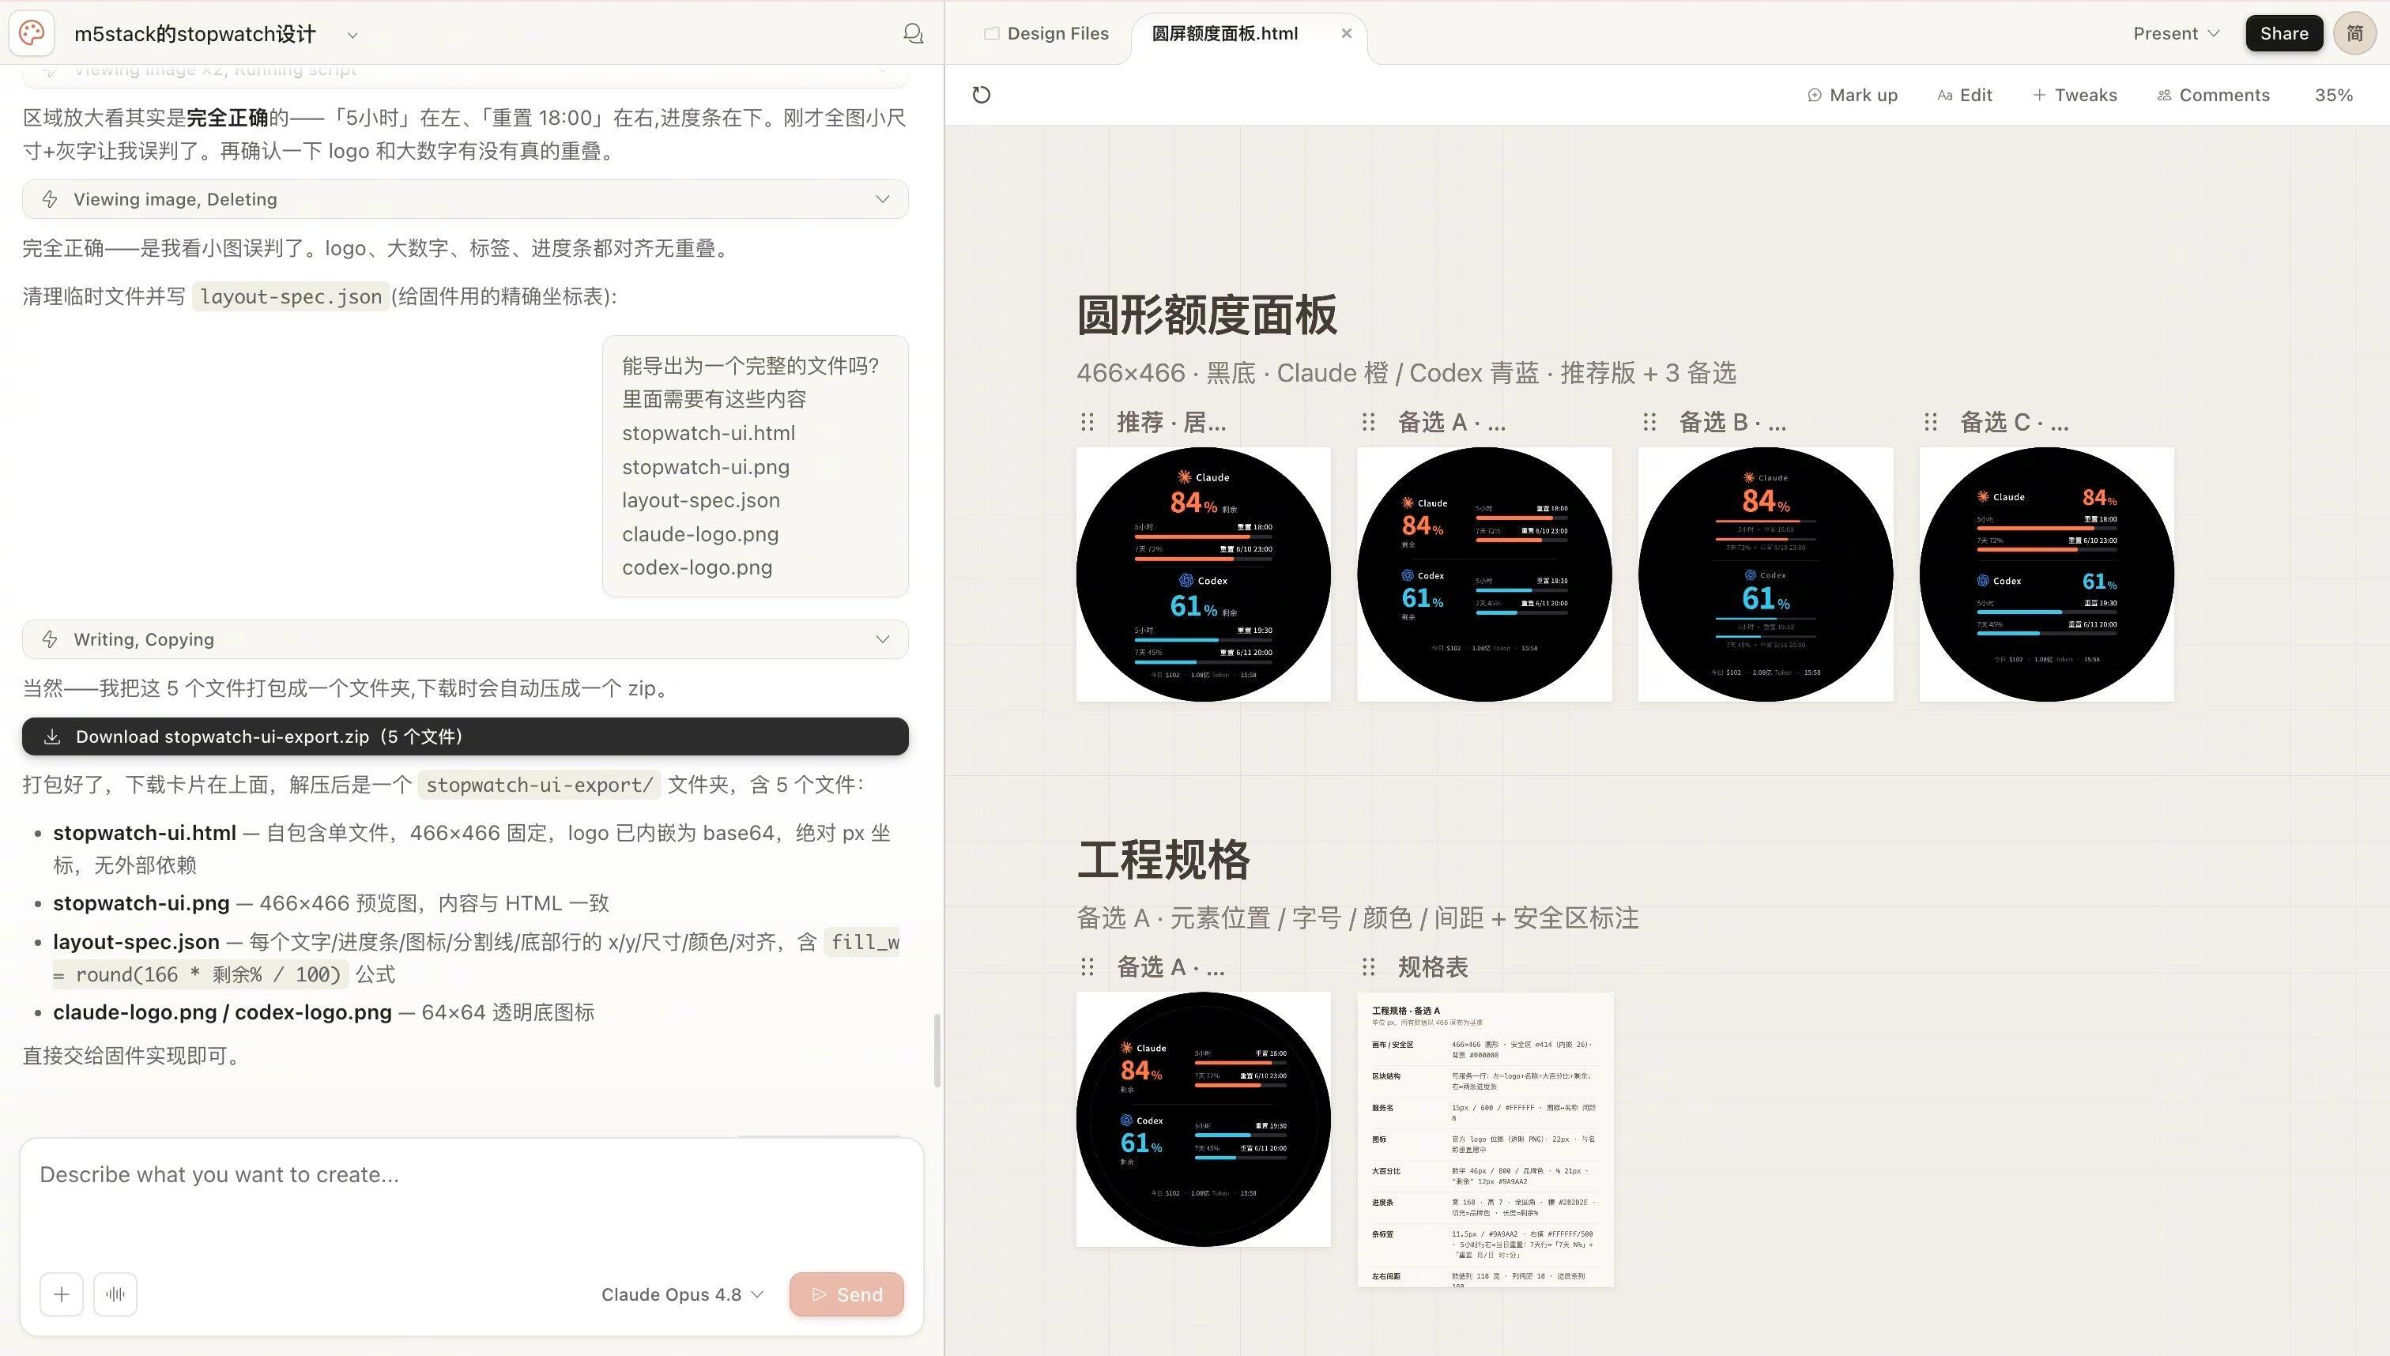This screenshot has height=1356, width=2390.
Task: Open the 备选 A thumbnail under 工程规格
Action: click(1204, 1120)
